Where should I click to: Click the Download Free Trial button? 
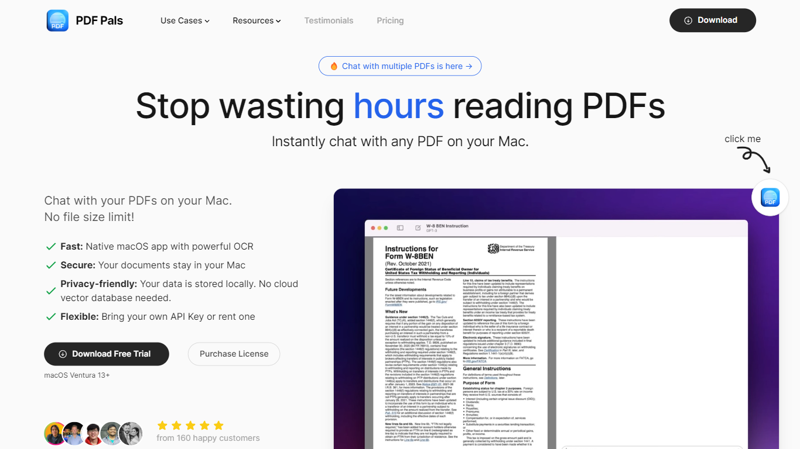[107, 354]
